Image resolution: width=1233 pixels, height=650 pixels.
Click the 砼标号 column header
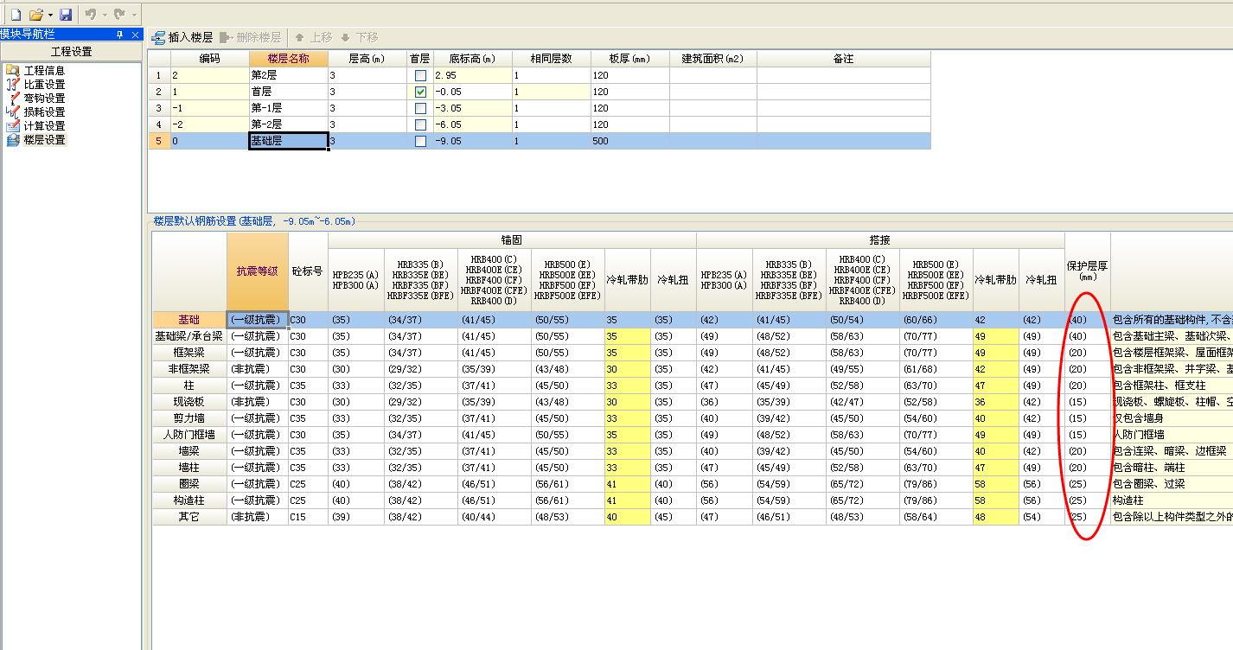(x=308, y=271)
